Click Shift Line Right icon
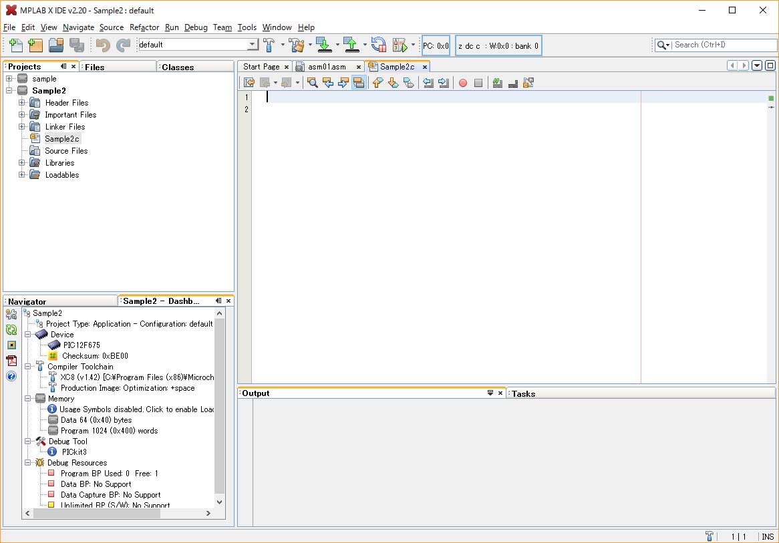This screenshot has width=779, height=543. pyautogui.click(x=444, y=83)
